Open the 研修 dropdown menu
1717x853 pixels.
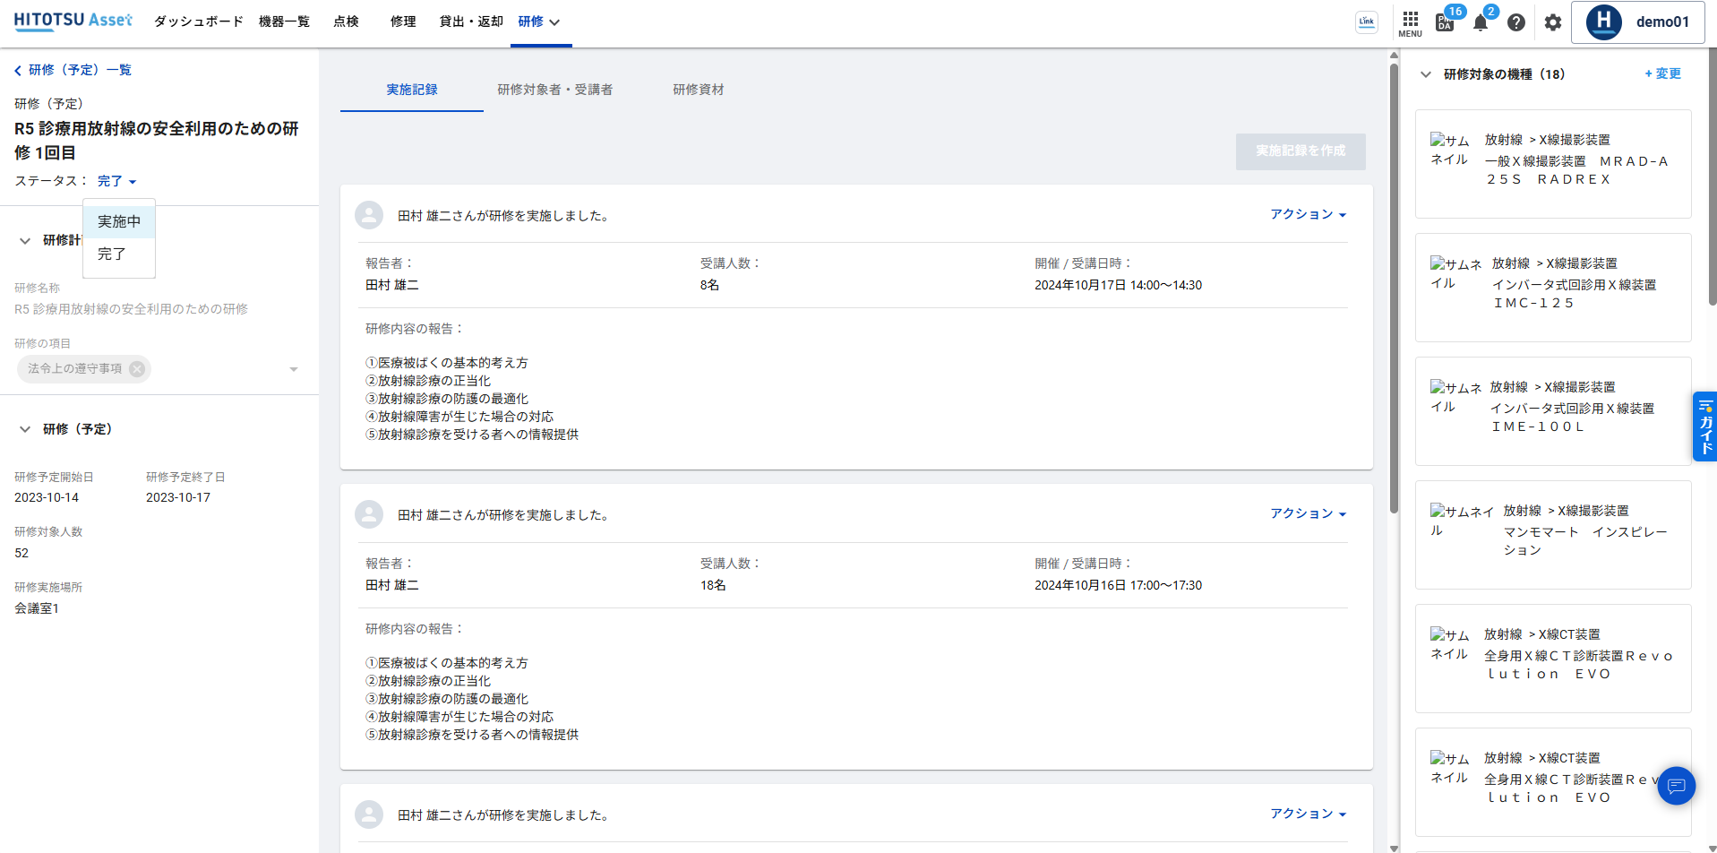(x=539, y=22)
